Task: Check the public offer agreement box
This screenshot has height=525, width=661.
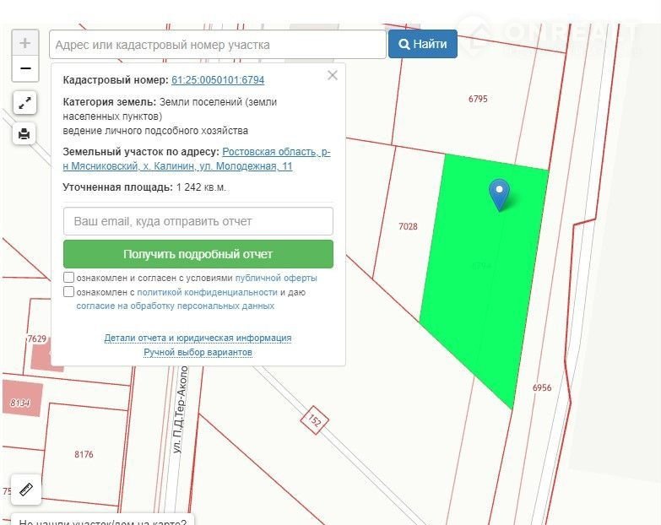Action: point(69,278)
